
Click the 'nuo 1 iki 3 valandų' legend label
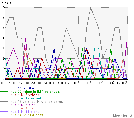pos(26,95)
